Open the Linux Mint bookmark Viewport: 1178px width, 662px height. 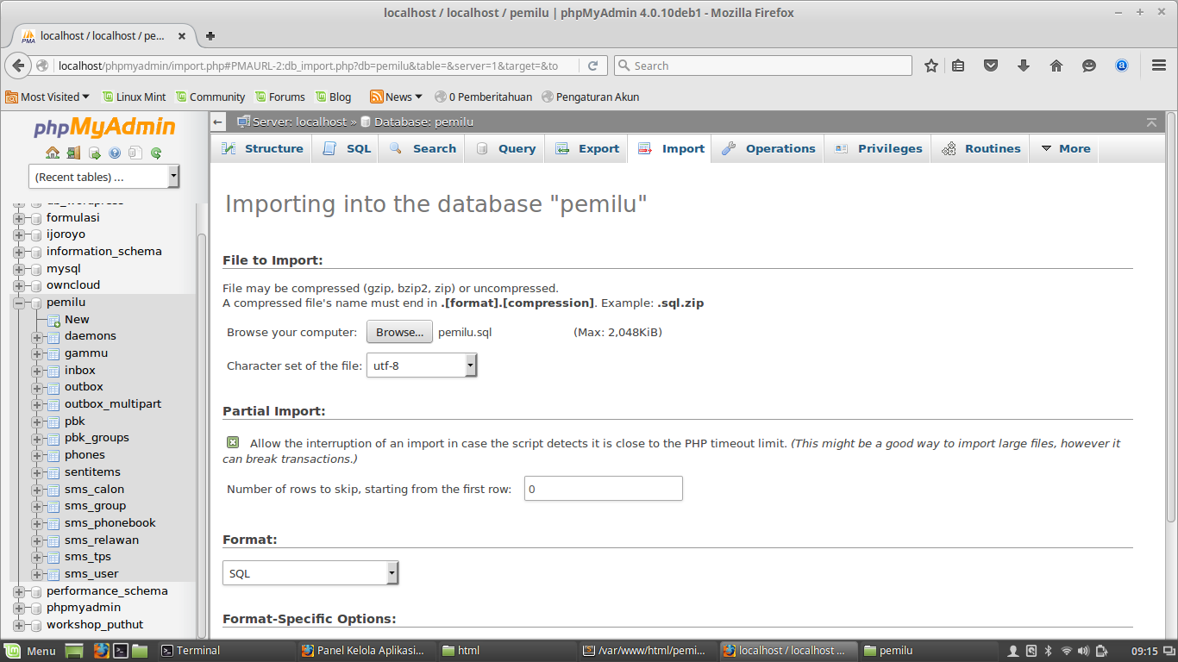(134, 97)
